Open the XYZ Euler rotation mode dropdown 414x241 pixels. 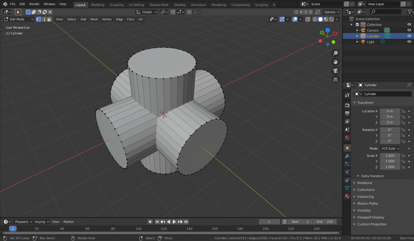coord(390,149)
